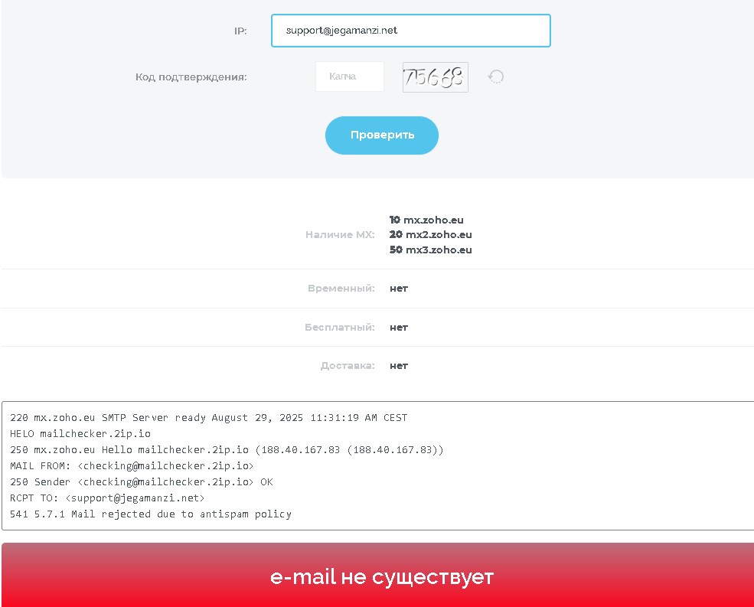754x607 pixels.
Task: Click the Доставка row value нет
Action: [x=399, y=365]
